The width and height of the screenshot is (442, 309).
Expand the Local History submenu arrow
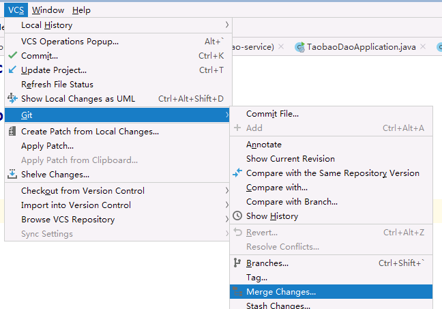coord(226,25)
